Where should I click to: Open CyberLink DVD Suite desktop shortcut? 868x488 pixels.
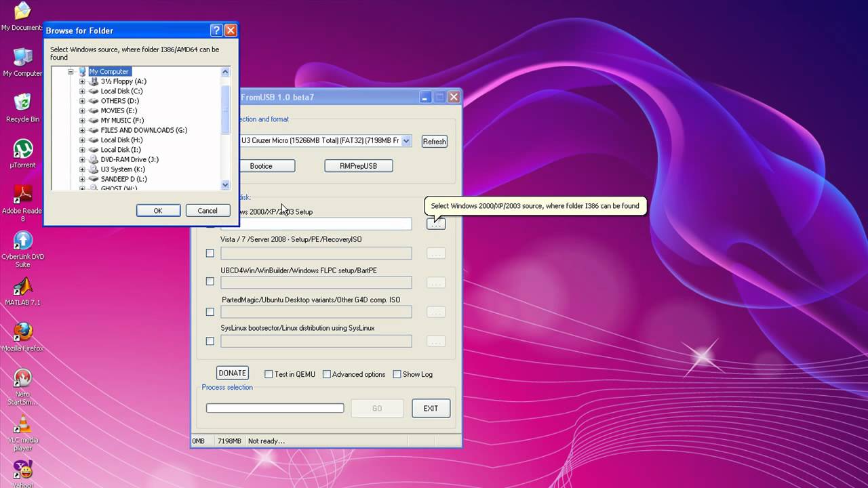point(22,249)
